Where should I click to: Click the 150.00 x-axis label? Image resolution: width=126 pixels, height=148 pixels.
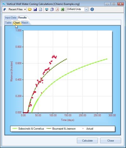[x=68, y=115]
